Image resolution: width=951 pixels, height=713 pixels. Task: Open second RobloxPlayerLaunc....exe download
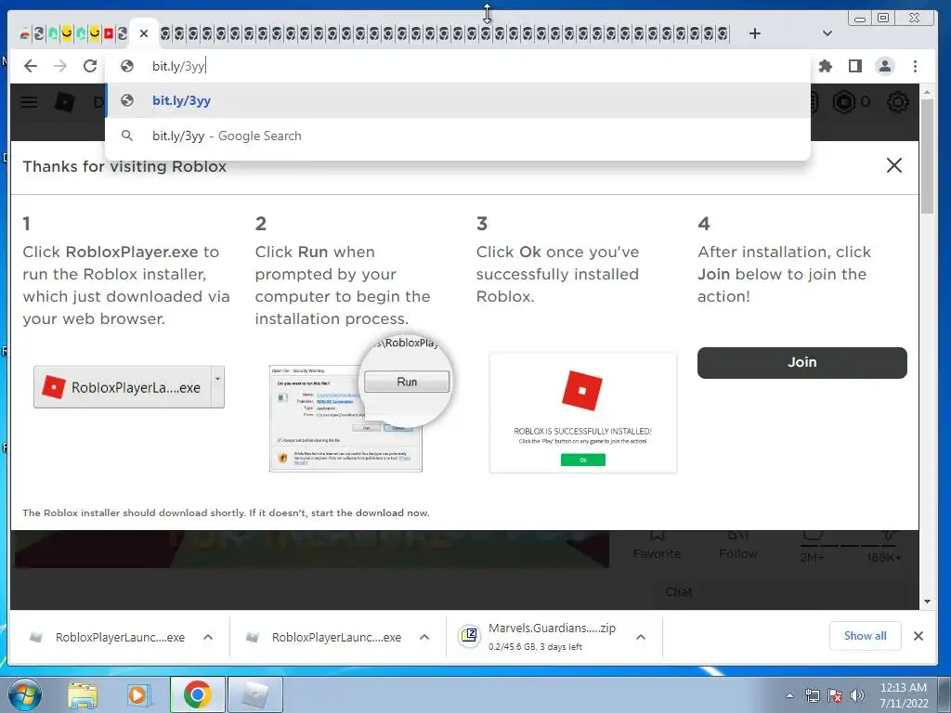(x=324, y=637)
